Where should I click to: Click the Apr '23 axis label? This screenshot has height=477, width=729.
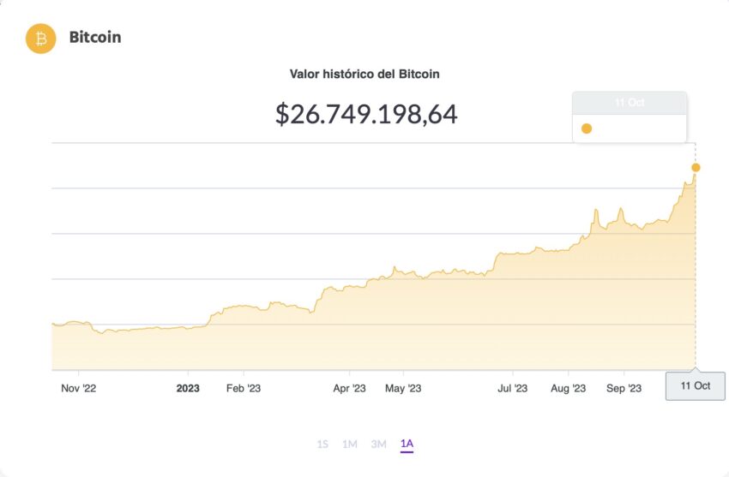coord(349,388)
